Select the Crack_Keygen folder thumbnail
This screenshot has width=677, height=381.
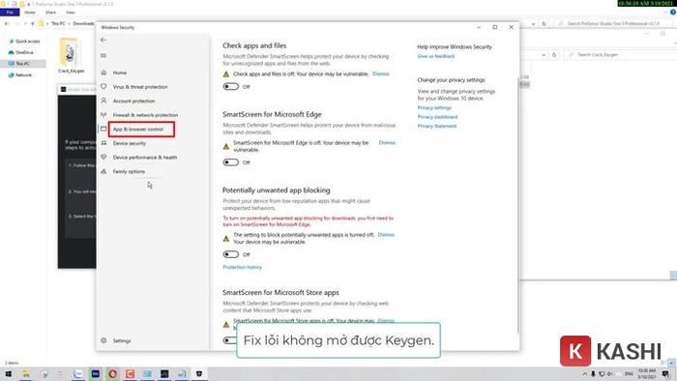click(71, 55)
